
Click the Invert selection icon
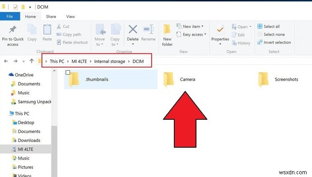click(260, 42)
